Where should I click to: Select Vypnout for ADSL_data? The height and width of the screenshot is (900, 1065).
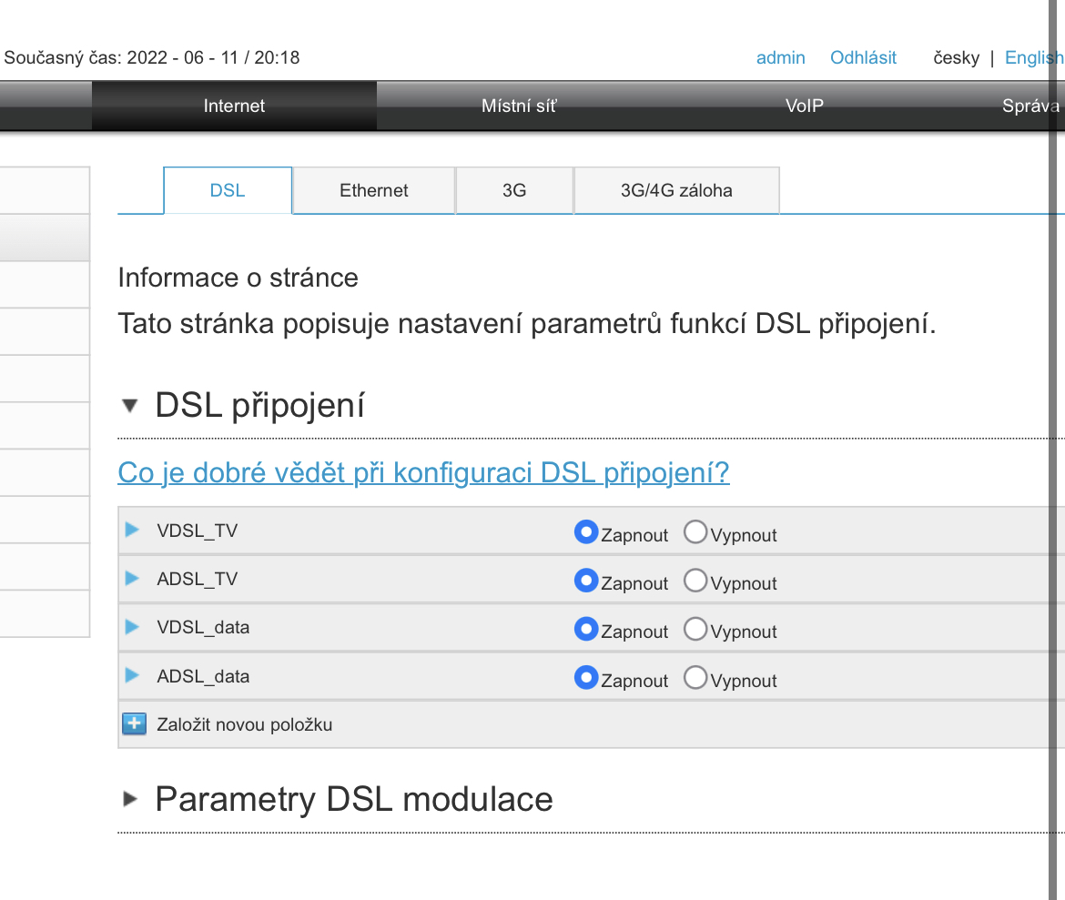(x=695, y=678)
